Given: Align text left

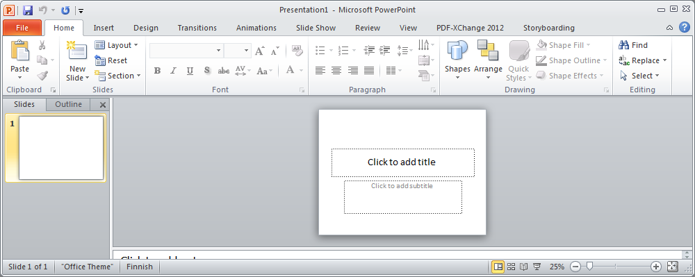Looking at the screenshot, I should point(320,70).
